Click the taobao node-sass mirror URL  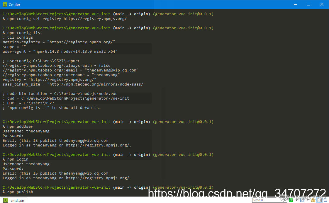[x=96, y=84]
